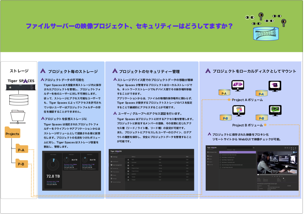Click the ストレージ panel title
The width and height of the screenshot is (305, 214).
19,71
